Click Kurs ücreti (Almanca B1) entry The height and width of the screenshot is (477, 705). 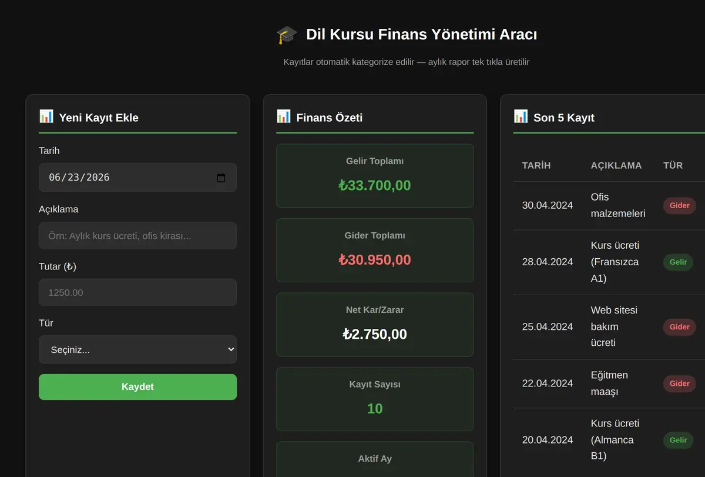pyautogui.click(x=615, y=440)
